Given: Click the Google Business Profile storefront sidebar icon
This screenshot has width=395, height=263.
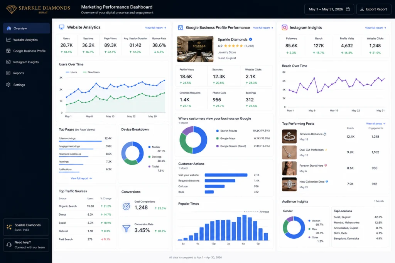Looking at the screenshot, I should coord(8,51).
